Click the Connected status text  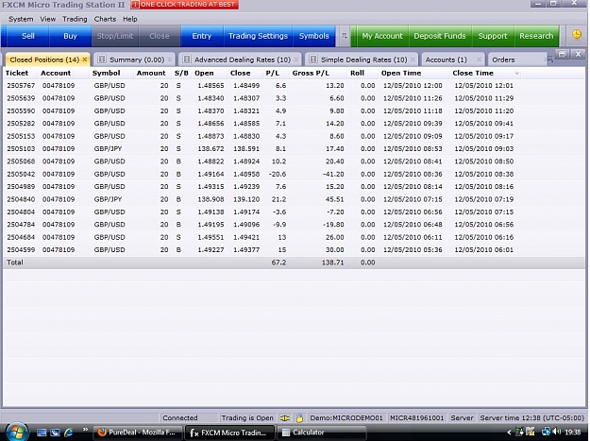180,417
